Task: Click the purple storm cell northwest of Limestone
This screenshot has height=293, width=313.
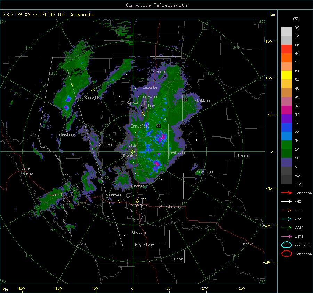Action: pyautogui.click(x=69, y=99)
